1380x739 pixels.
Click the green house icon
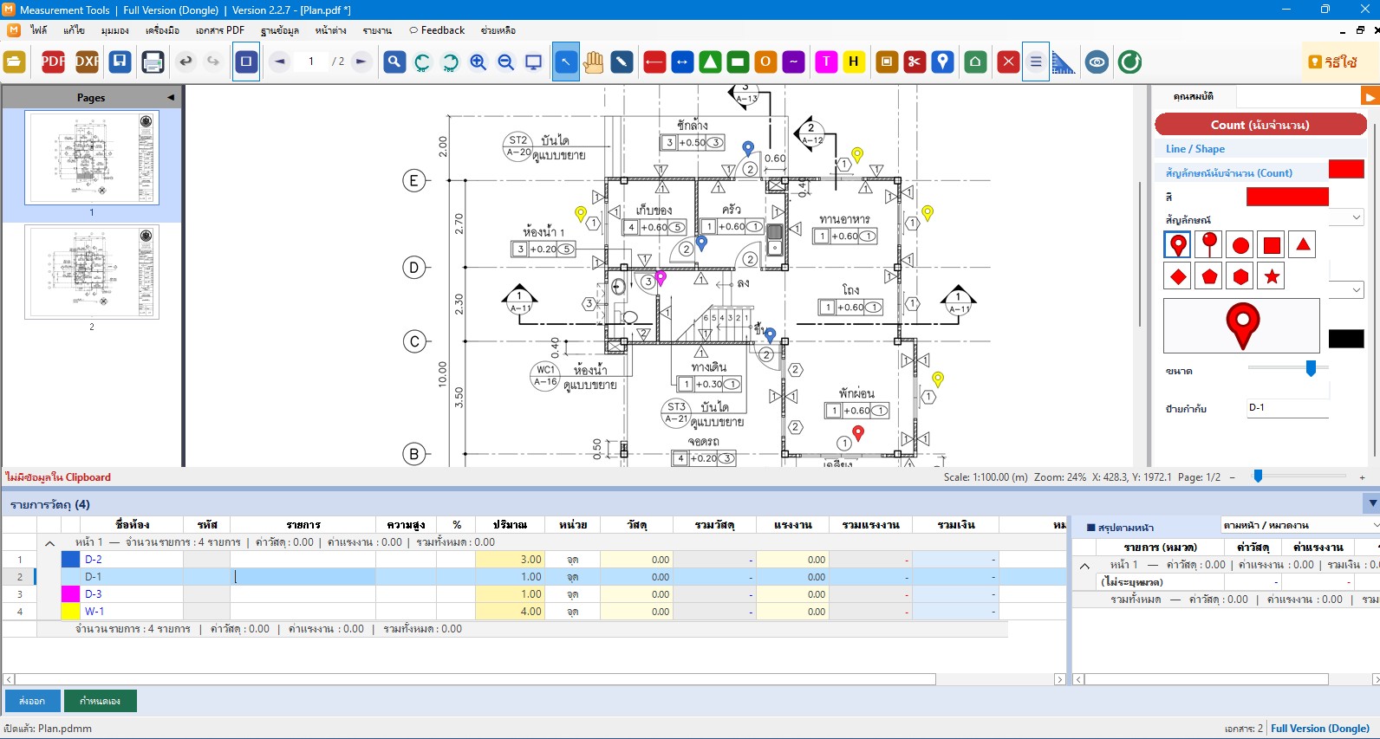point(975,62)
